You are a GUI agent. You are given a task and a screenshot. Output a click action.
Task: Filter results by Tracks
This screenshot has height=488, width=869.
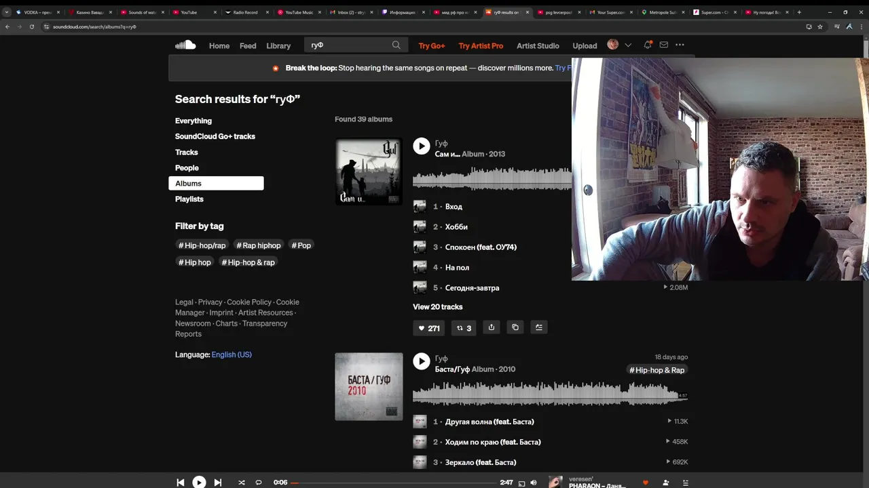click(x=187, y=152)
